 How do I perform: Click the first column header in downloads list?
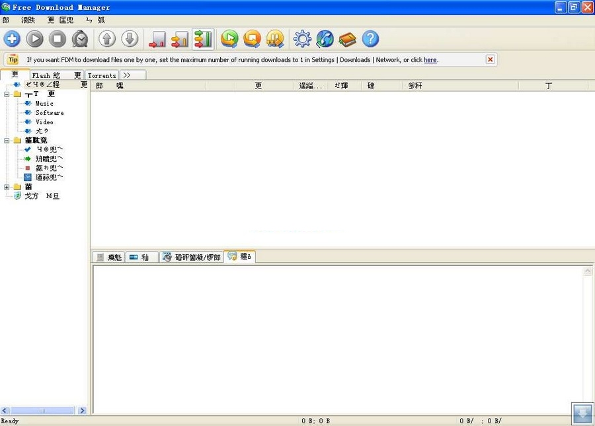tap(148, 86)
